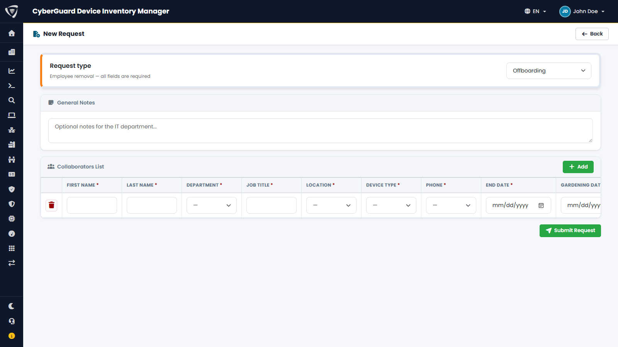Open the line chart analytics sidebar icon

pos(12,71)
